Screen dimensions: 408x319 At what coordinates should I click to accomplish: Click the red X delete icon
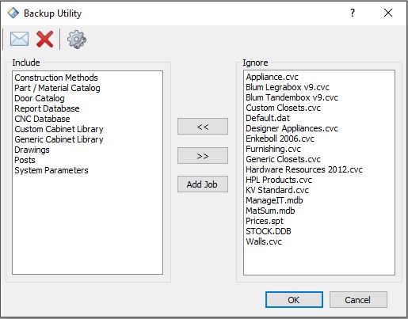point(44,39)
